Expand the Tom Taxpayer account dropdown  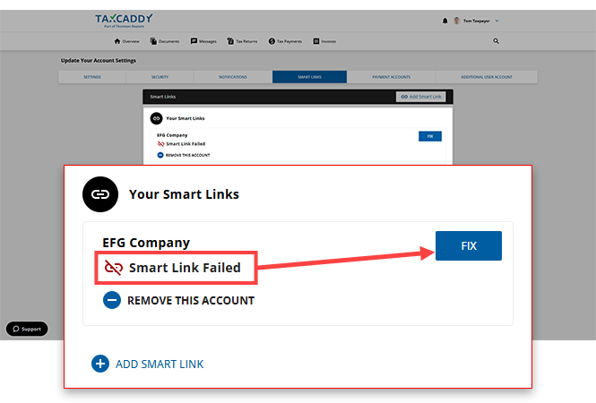[x=497, y=21]
